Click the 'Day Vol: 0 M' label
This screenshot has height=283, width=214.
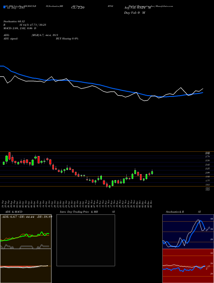(x=134, y=13)
